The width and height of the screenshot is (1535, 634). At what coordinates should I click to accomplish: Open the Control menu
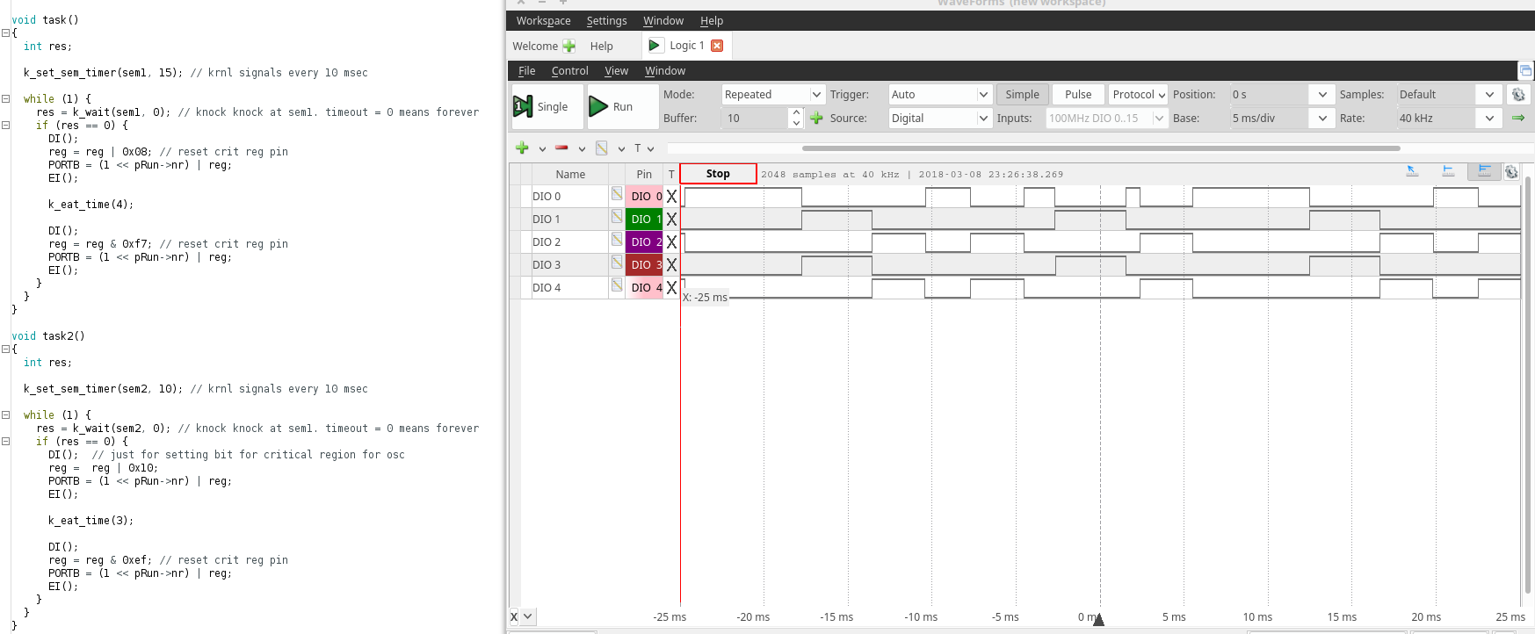[569, 70]
